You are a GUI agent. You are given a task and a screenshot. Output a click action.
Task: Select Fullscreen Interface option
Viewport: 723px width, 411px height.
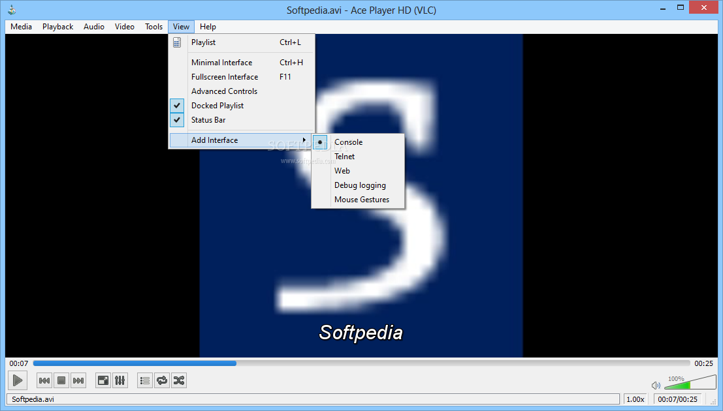click(x=242, y=77)
